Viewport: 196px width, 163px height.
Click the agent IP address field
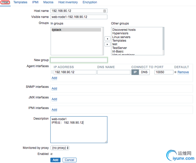(75, 72)
